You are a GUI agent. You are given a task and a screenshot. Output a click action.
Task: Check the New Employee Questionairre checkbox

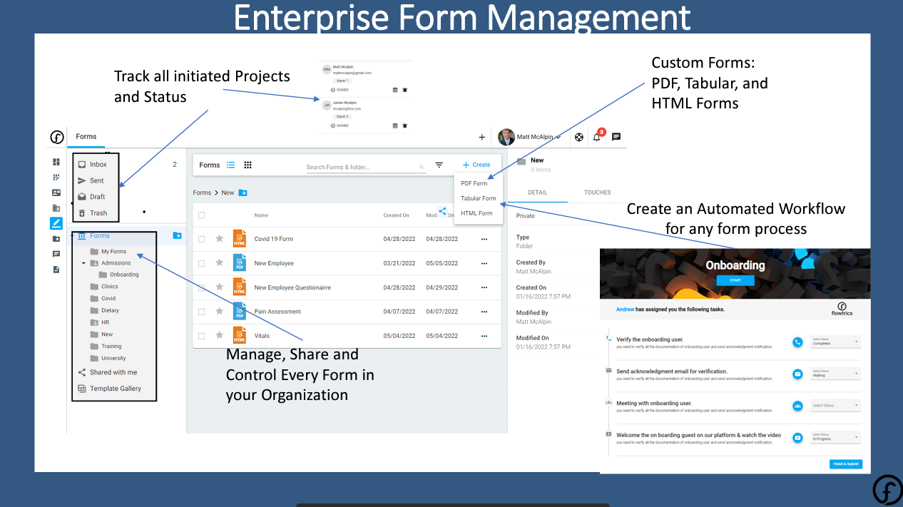[202, 287]
